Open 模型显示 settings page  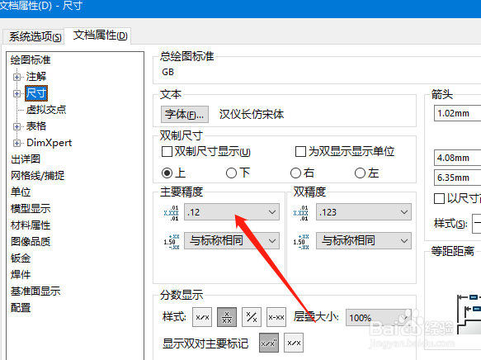tap(31, 209)
